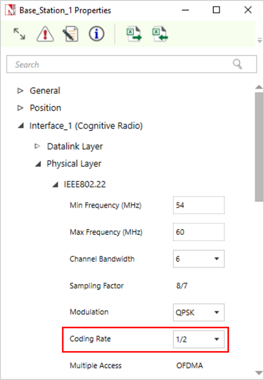
Task: Click the expand/collapse arrows toolbar icon
Action: tap(19, 35)
